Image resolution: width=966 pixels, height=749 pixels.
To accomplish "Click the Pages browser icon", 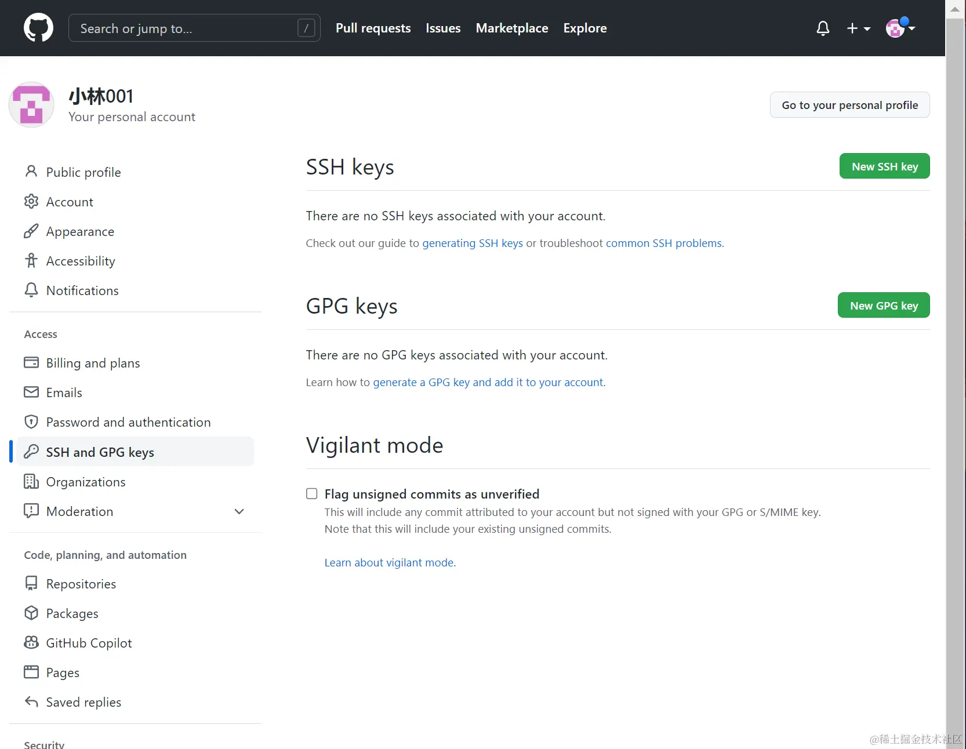I will tap(31, 672).
